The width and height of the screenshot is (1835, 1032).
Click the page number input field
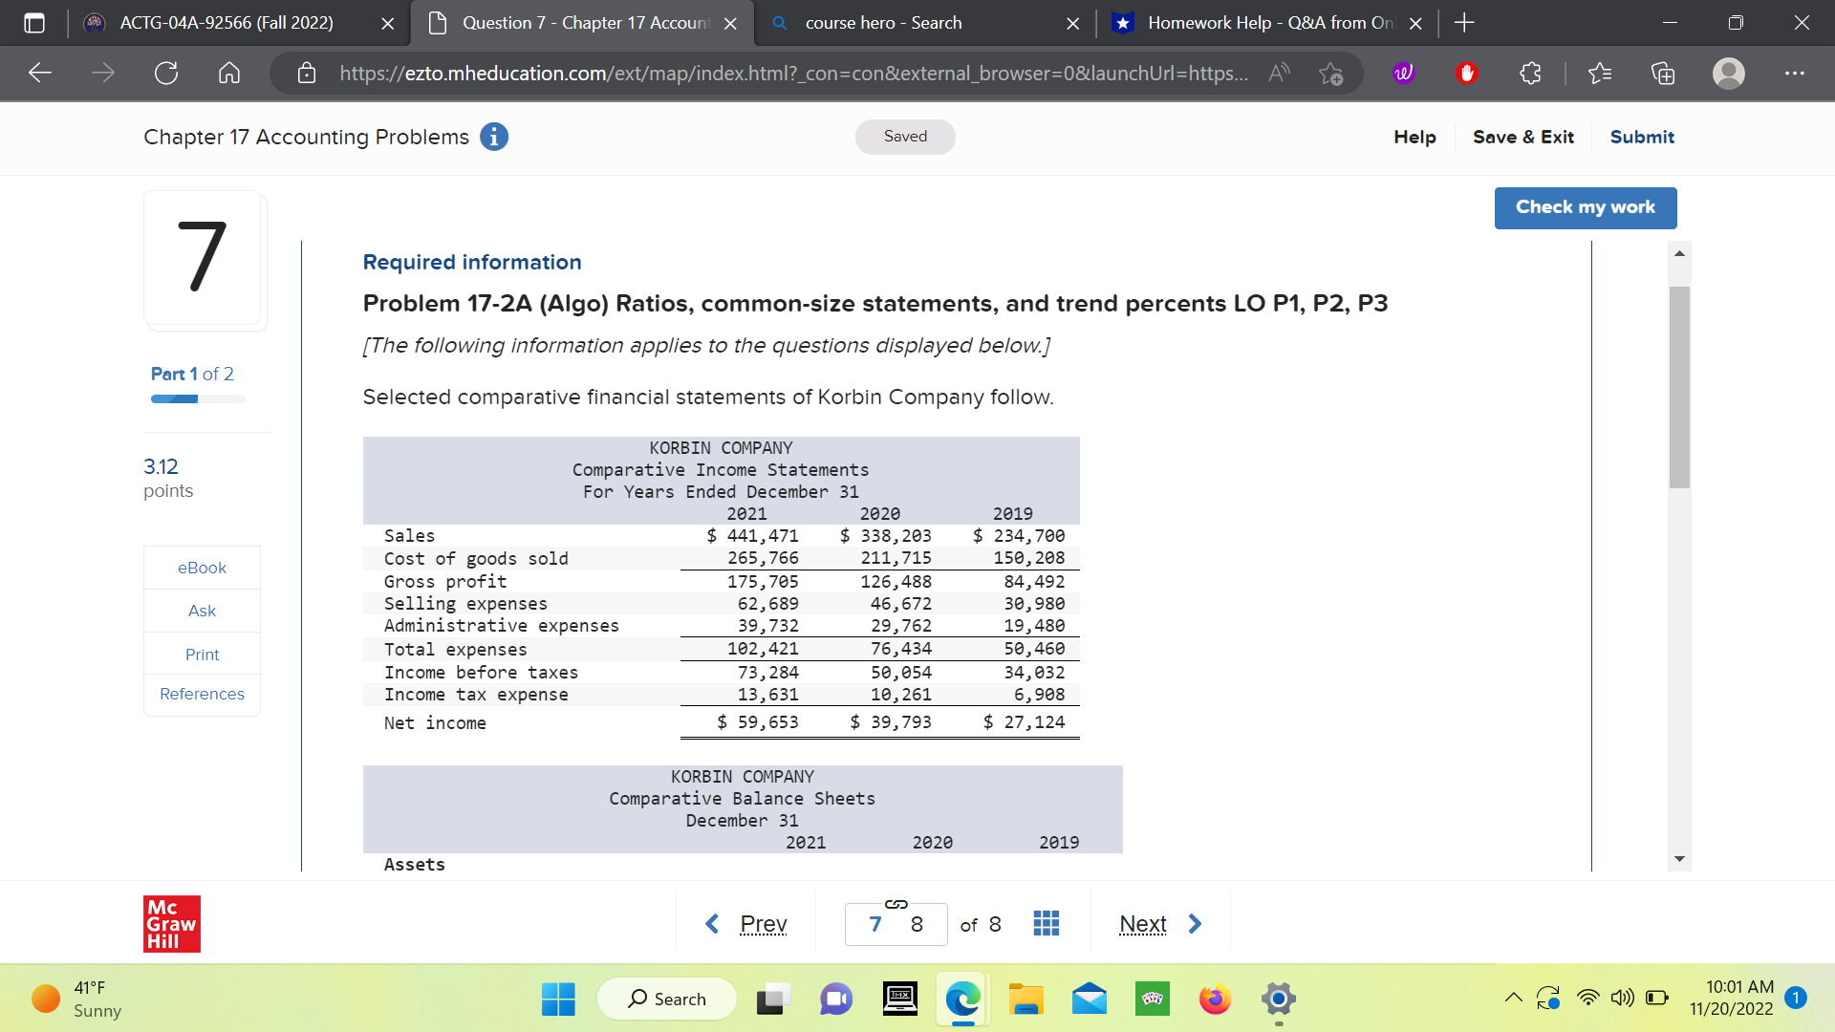[896, 923]
